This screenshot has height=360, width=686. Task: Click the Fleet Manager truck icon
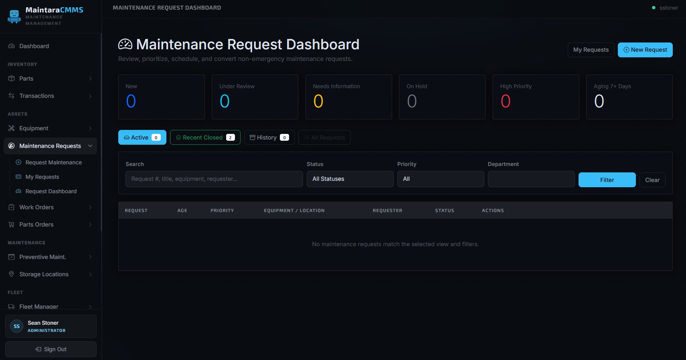[x=12, y=307]
